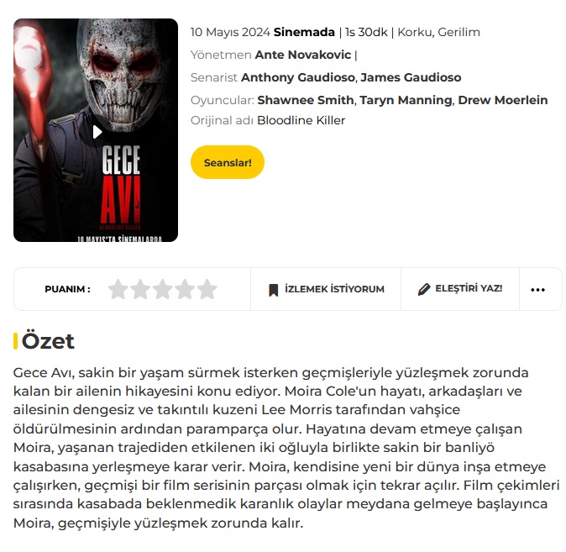Write a review with Eleştiri Yaz!
The width and height of the screenshot is (566, 552).
(469, 288)
